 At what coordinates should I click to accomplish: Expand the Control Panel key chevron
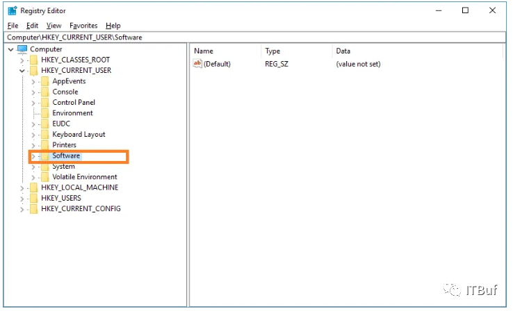(x=33, y=103)
